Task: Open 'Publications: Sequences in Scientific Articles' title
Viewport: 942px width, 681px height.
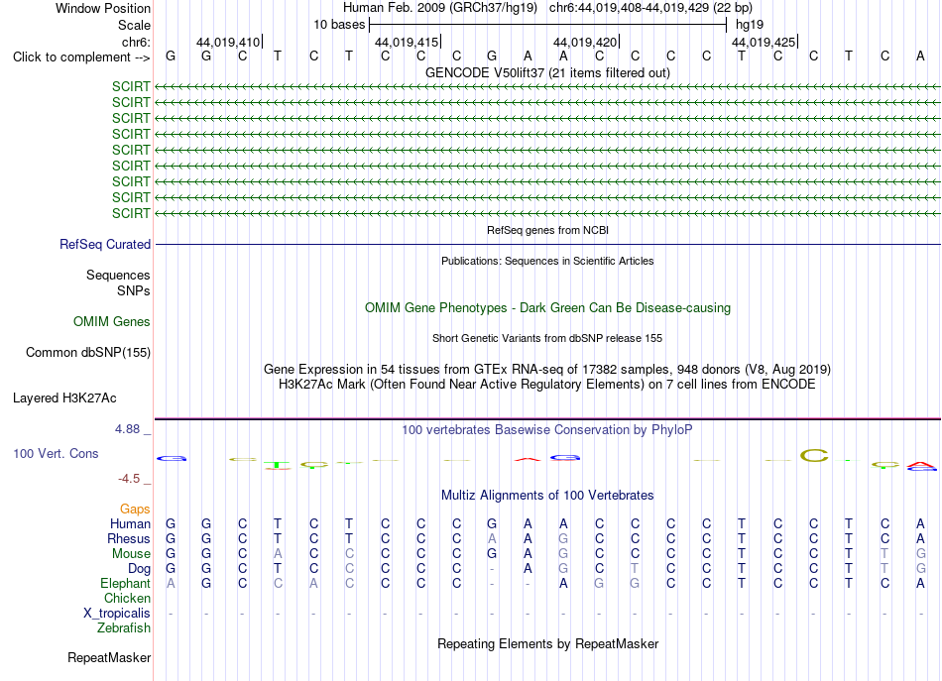Action: tap(547, 261)
